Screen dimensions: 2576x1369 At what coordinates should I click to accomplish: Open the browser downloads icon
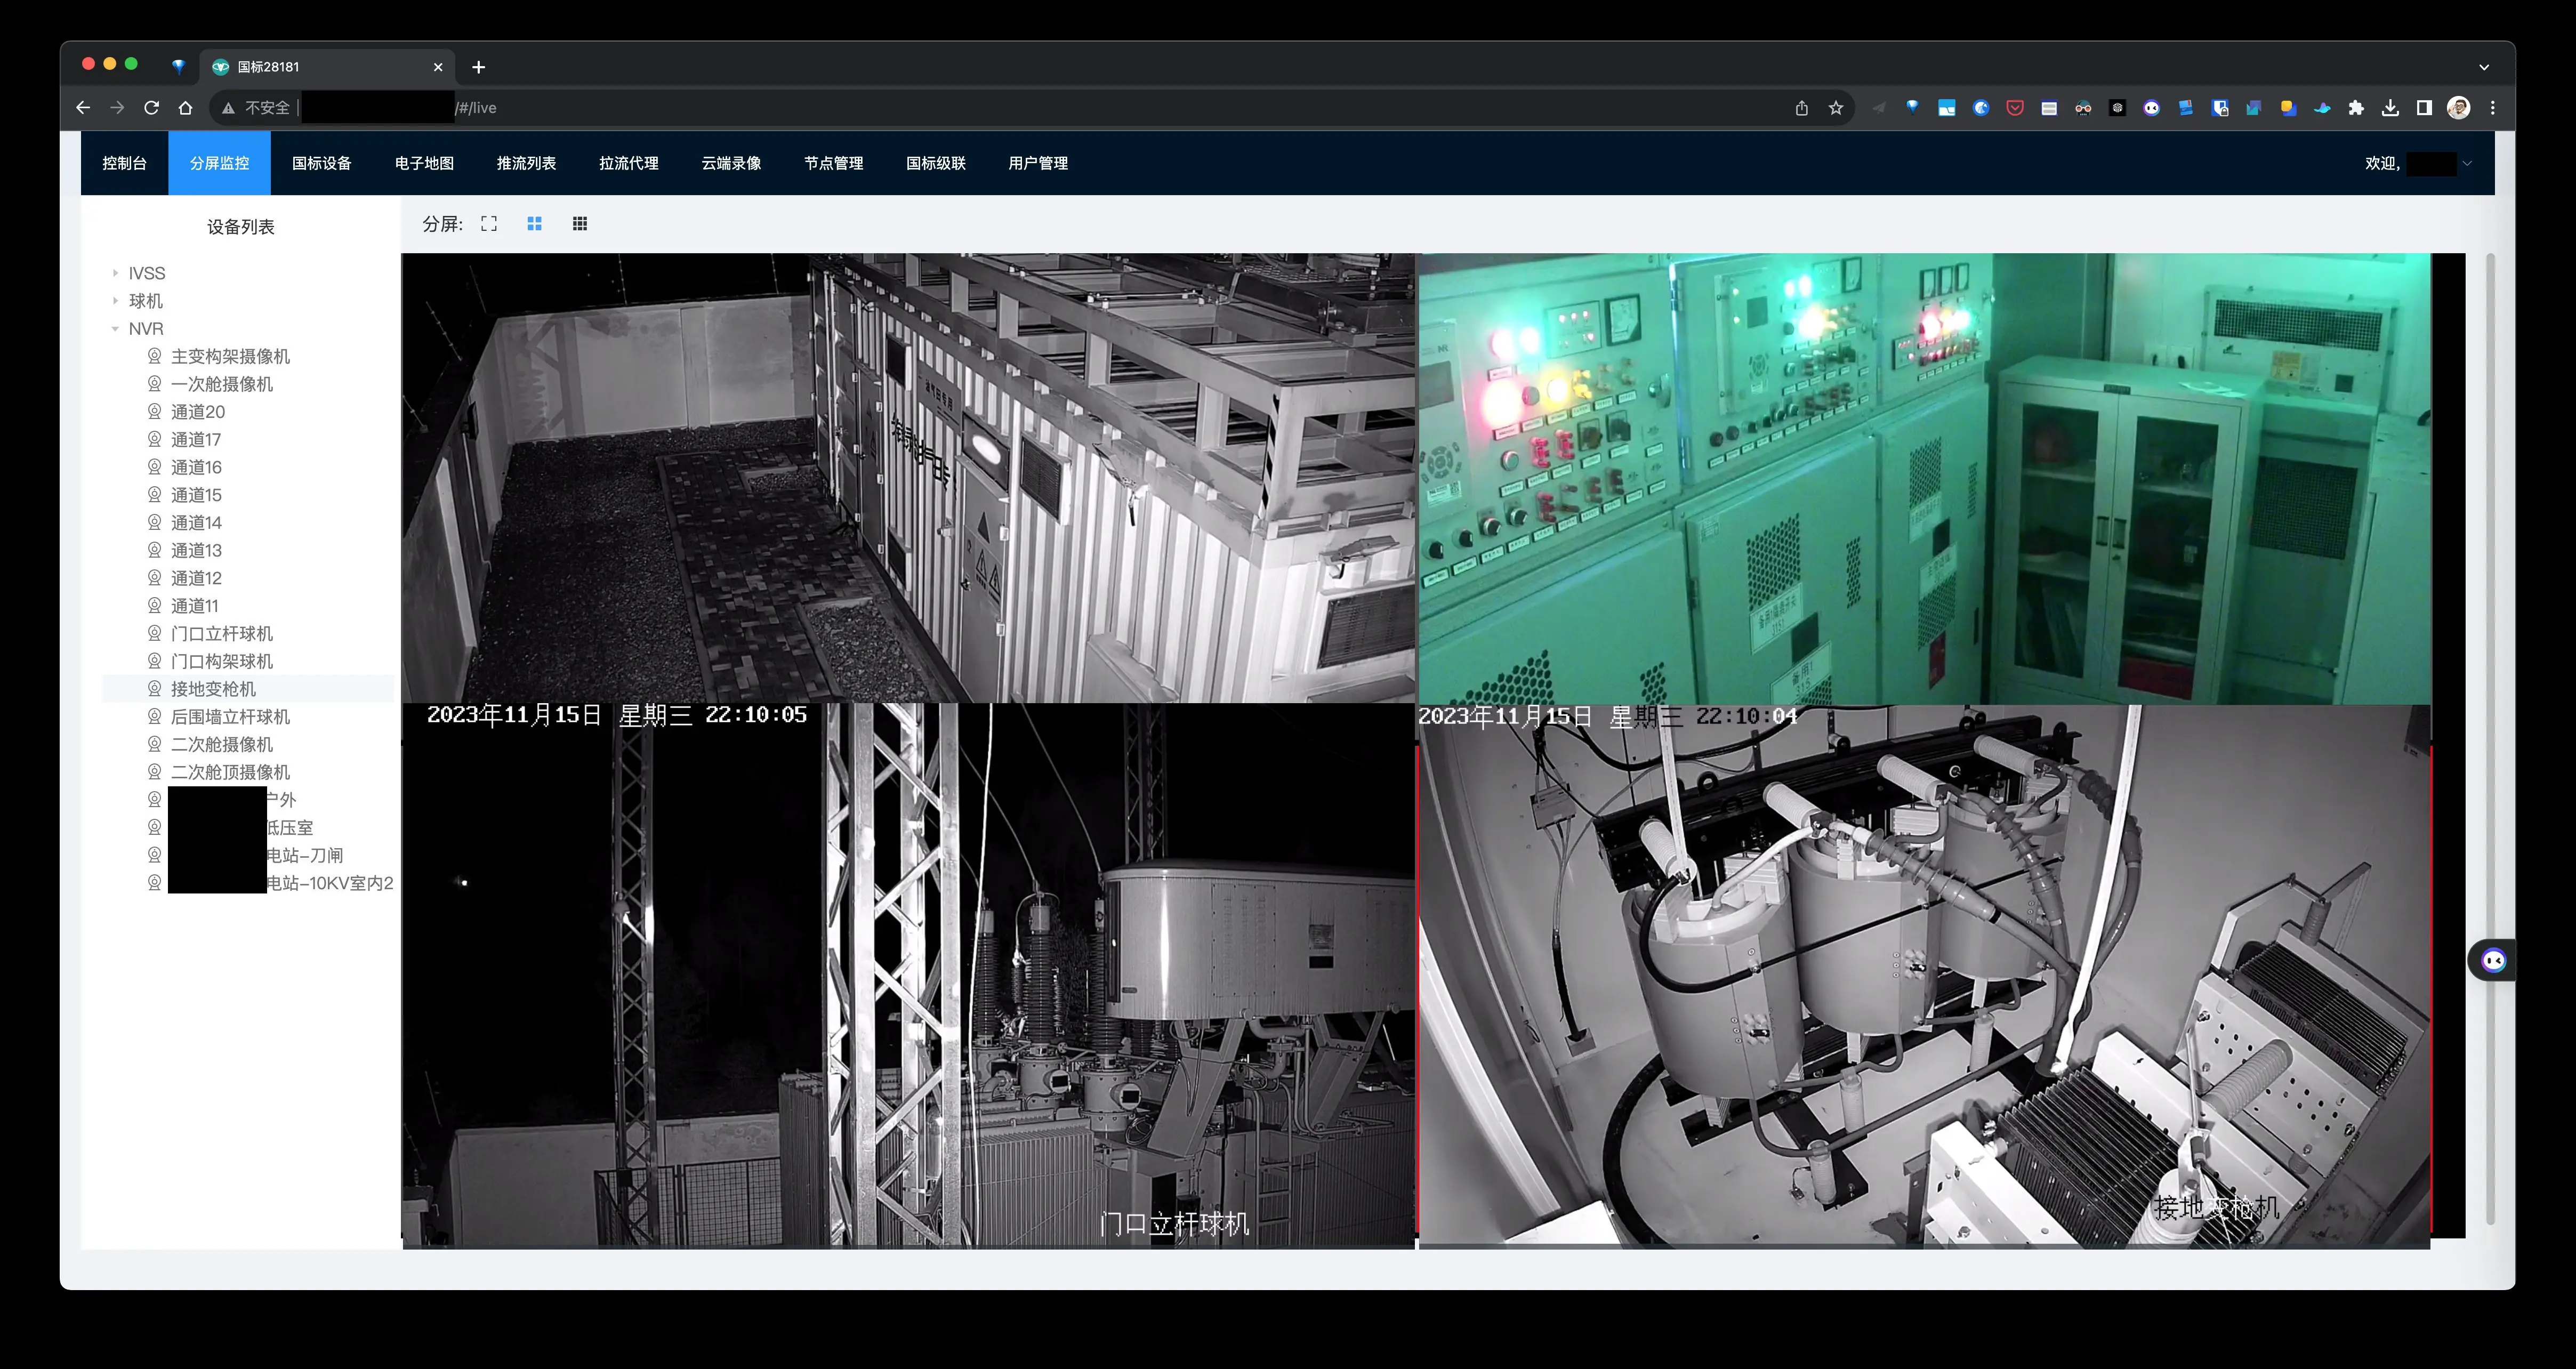2390,108
